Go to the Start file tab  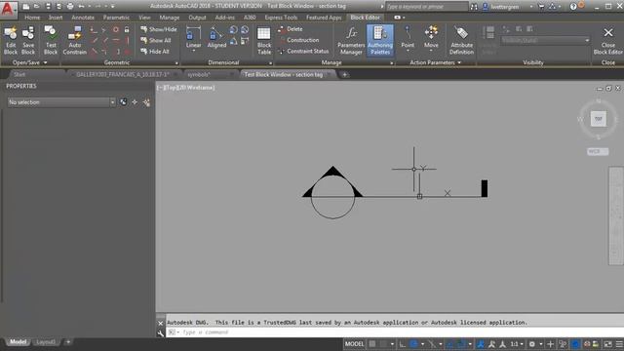(x=19, y=74)
